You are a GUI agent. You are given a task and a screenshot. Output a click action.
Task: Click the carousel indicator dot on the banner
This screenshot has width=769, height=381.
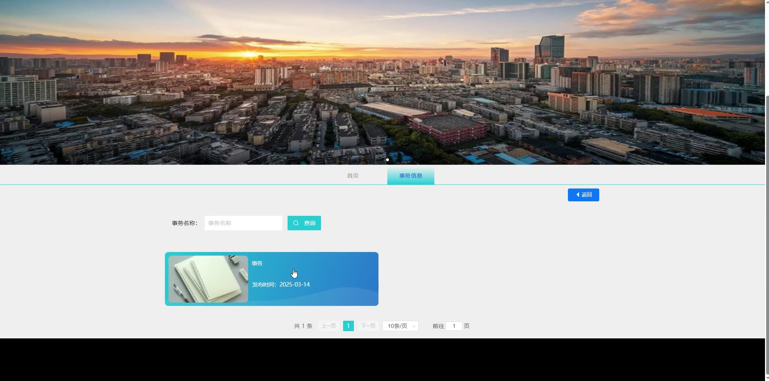tap(387, 160)
